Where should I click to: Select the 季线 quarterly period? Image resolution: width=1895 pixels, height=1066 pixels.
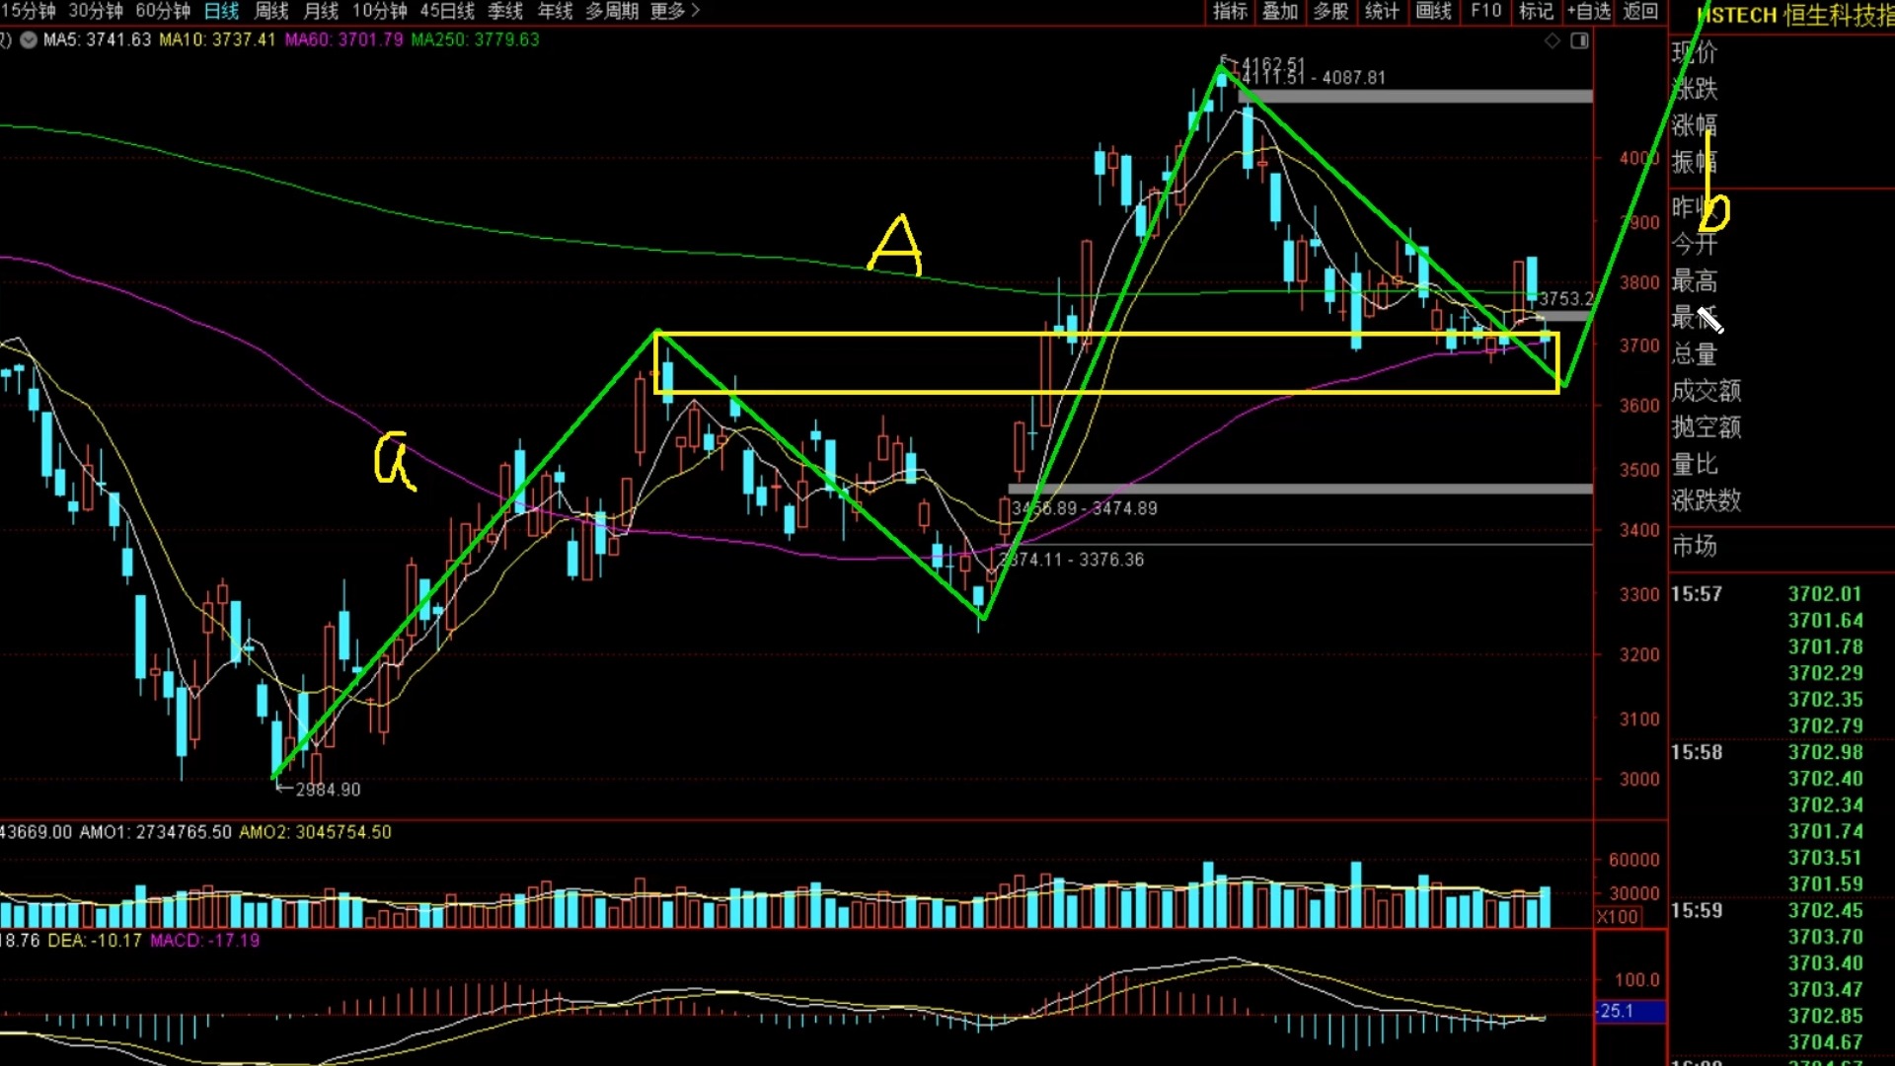tap(505, 11)
